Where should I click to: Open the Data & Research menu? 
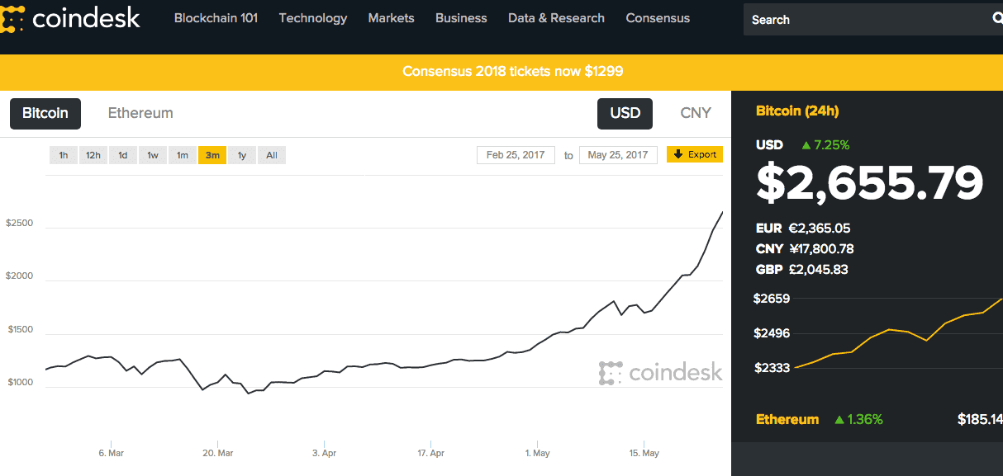[x=556, y=18]
